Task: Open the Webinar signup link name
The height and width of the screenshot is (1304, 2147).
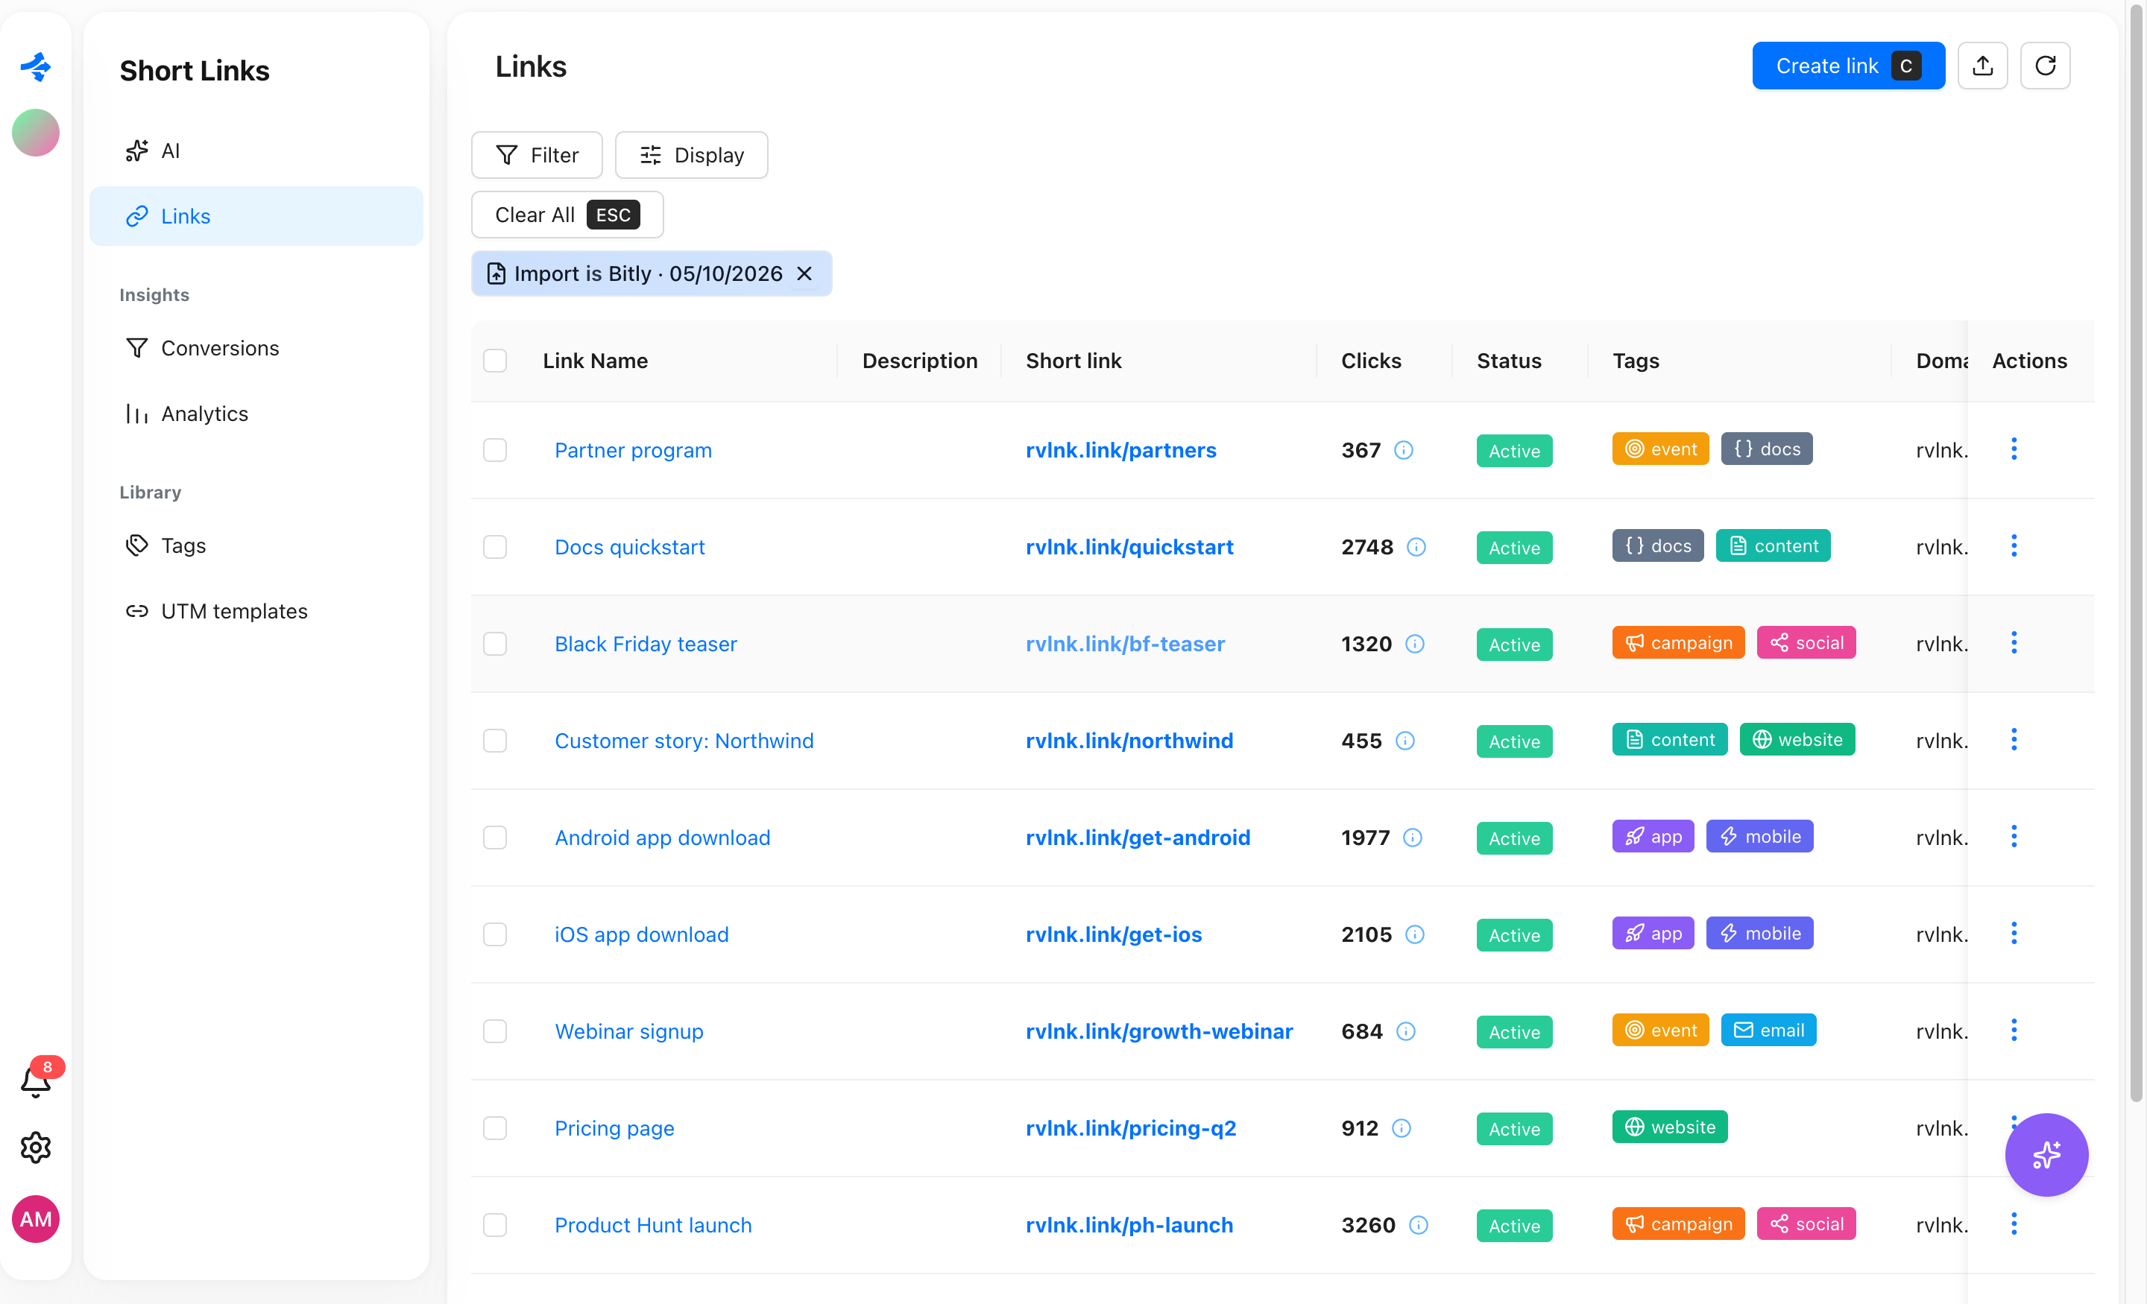Action: [x=629, y=1031]
